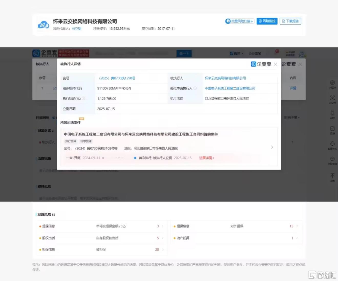Screen dimensions: 338x281
Task: Expand chevron next to count 28
Action: [163, 249]
